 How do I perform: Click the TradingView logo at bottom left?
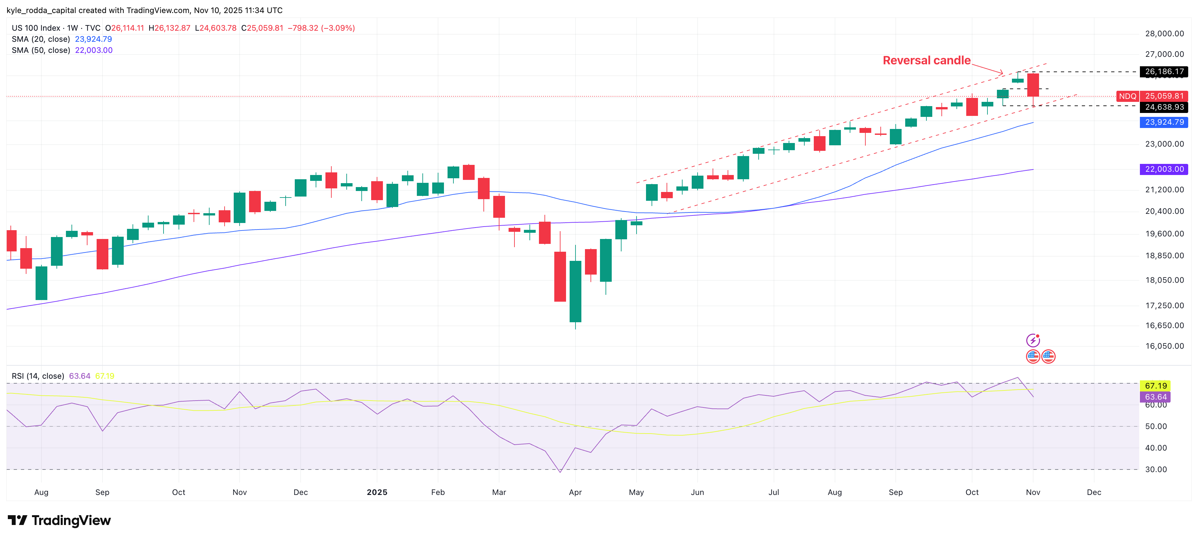[x=59, y=520]
